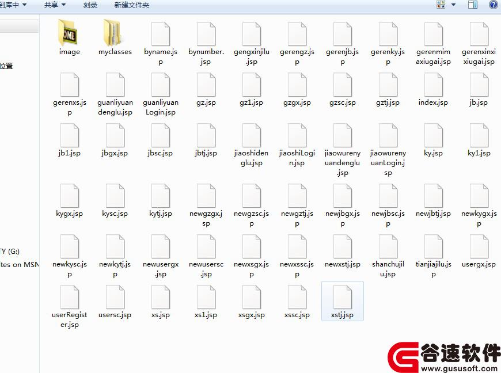The width and height of the screenshot is (501, 373).
Task: Click the gz1.jsp file name
Action: tap(252, 102)
